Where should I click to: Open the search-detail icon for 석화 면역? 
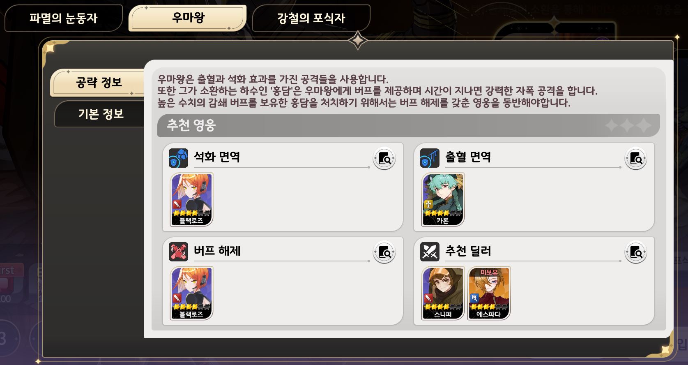click(384, 158)
